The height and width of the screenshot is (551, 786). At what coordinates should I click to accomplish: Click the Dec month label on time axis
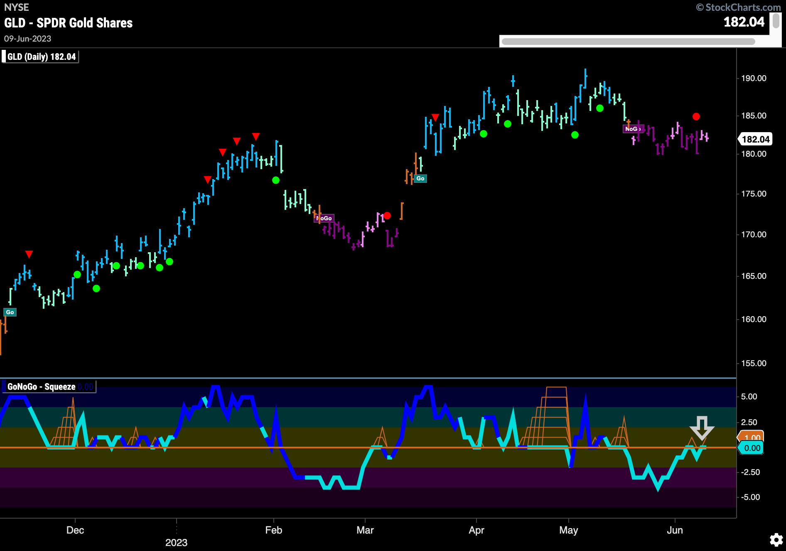point(75,530)
